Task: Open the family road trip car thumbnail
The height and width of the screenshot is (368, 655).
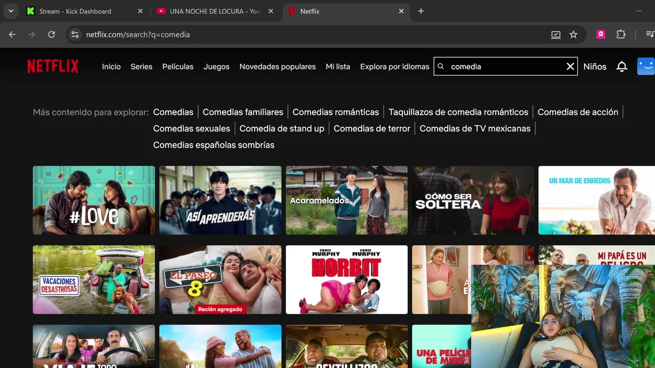Action: [x=94, y=347]
